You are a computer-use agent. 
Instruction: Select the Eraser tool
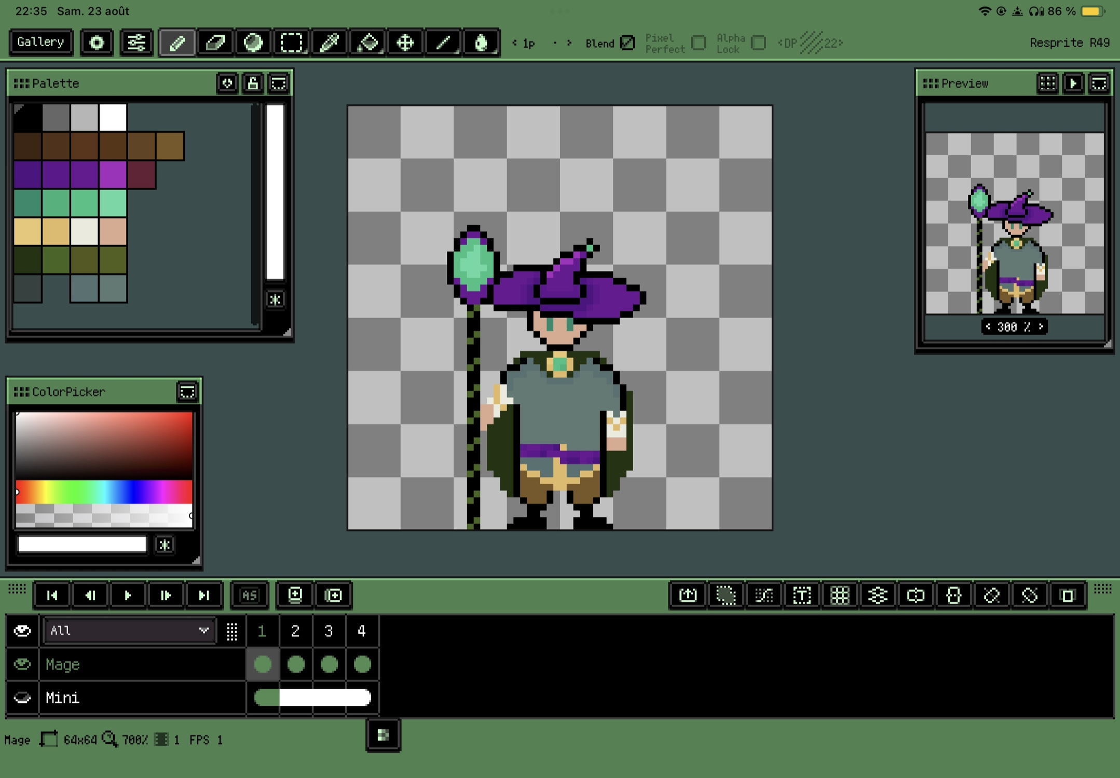click(215, 43)
